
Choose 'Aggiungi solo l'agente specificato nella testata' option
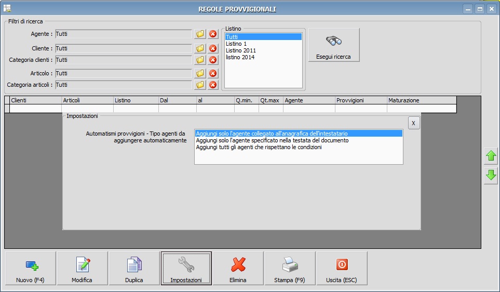click(x=299, y=140)
